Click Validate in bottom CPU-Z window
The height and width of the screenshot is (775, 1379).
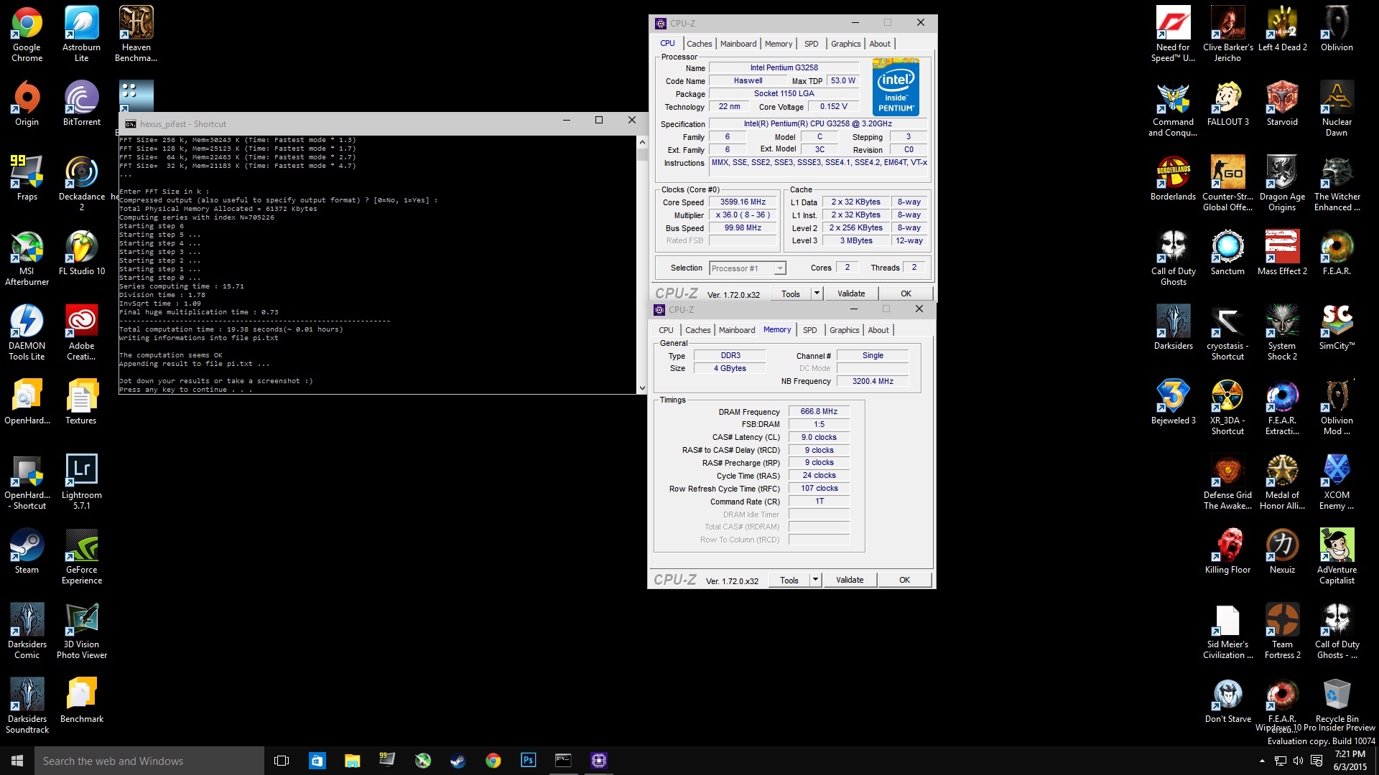[x=850, y=580]
